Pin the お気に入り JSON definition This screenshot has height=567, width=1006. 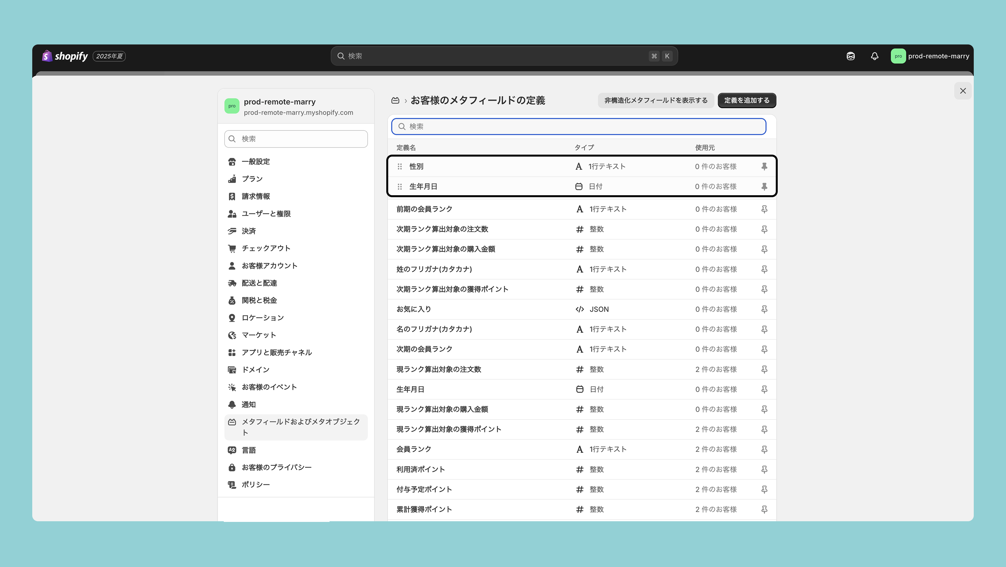tap(764, 309)
